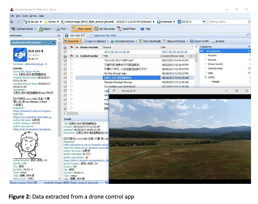Screen dimensions: 258x204
Task: Click the red flag icon in Drone records header
Action: point(72,47)
